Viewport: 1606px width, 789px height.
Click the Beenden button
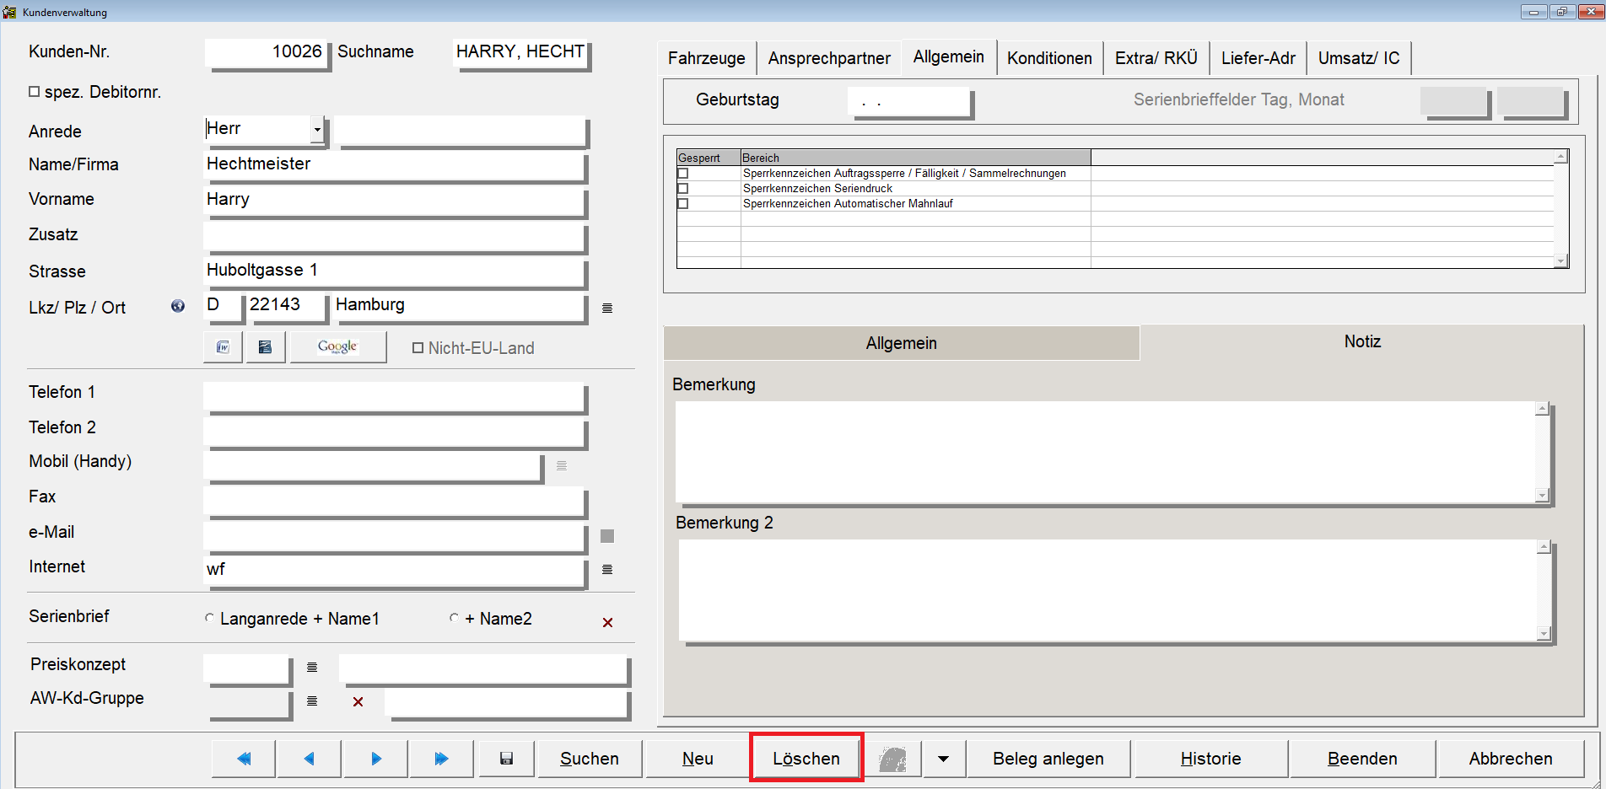(1362, 759)
